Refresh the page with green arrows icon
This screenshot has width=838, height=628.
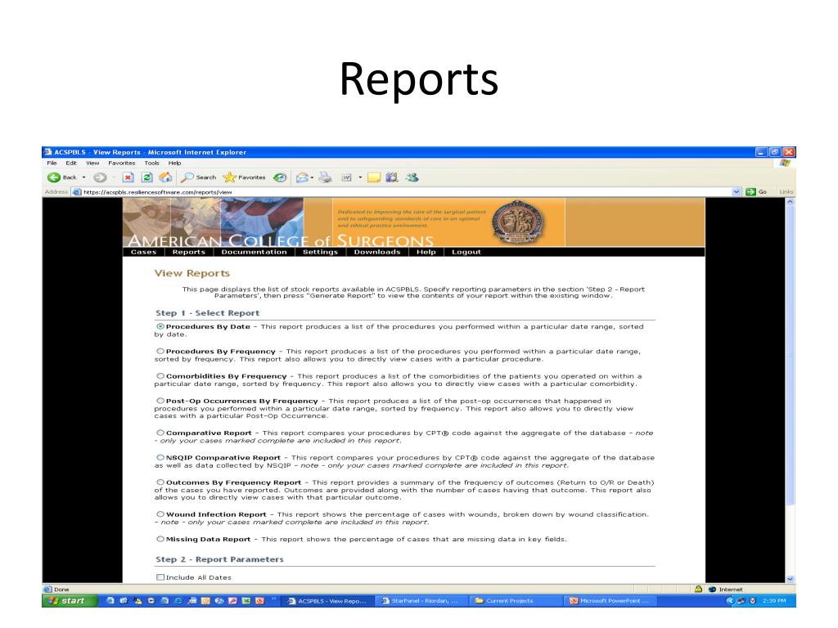pos(147,177)
